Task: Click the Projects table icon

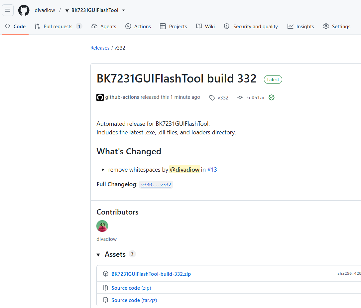Action: click(163, 26)
